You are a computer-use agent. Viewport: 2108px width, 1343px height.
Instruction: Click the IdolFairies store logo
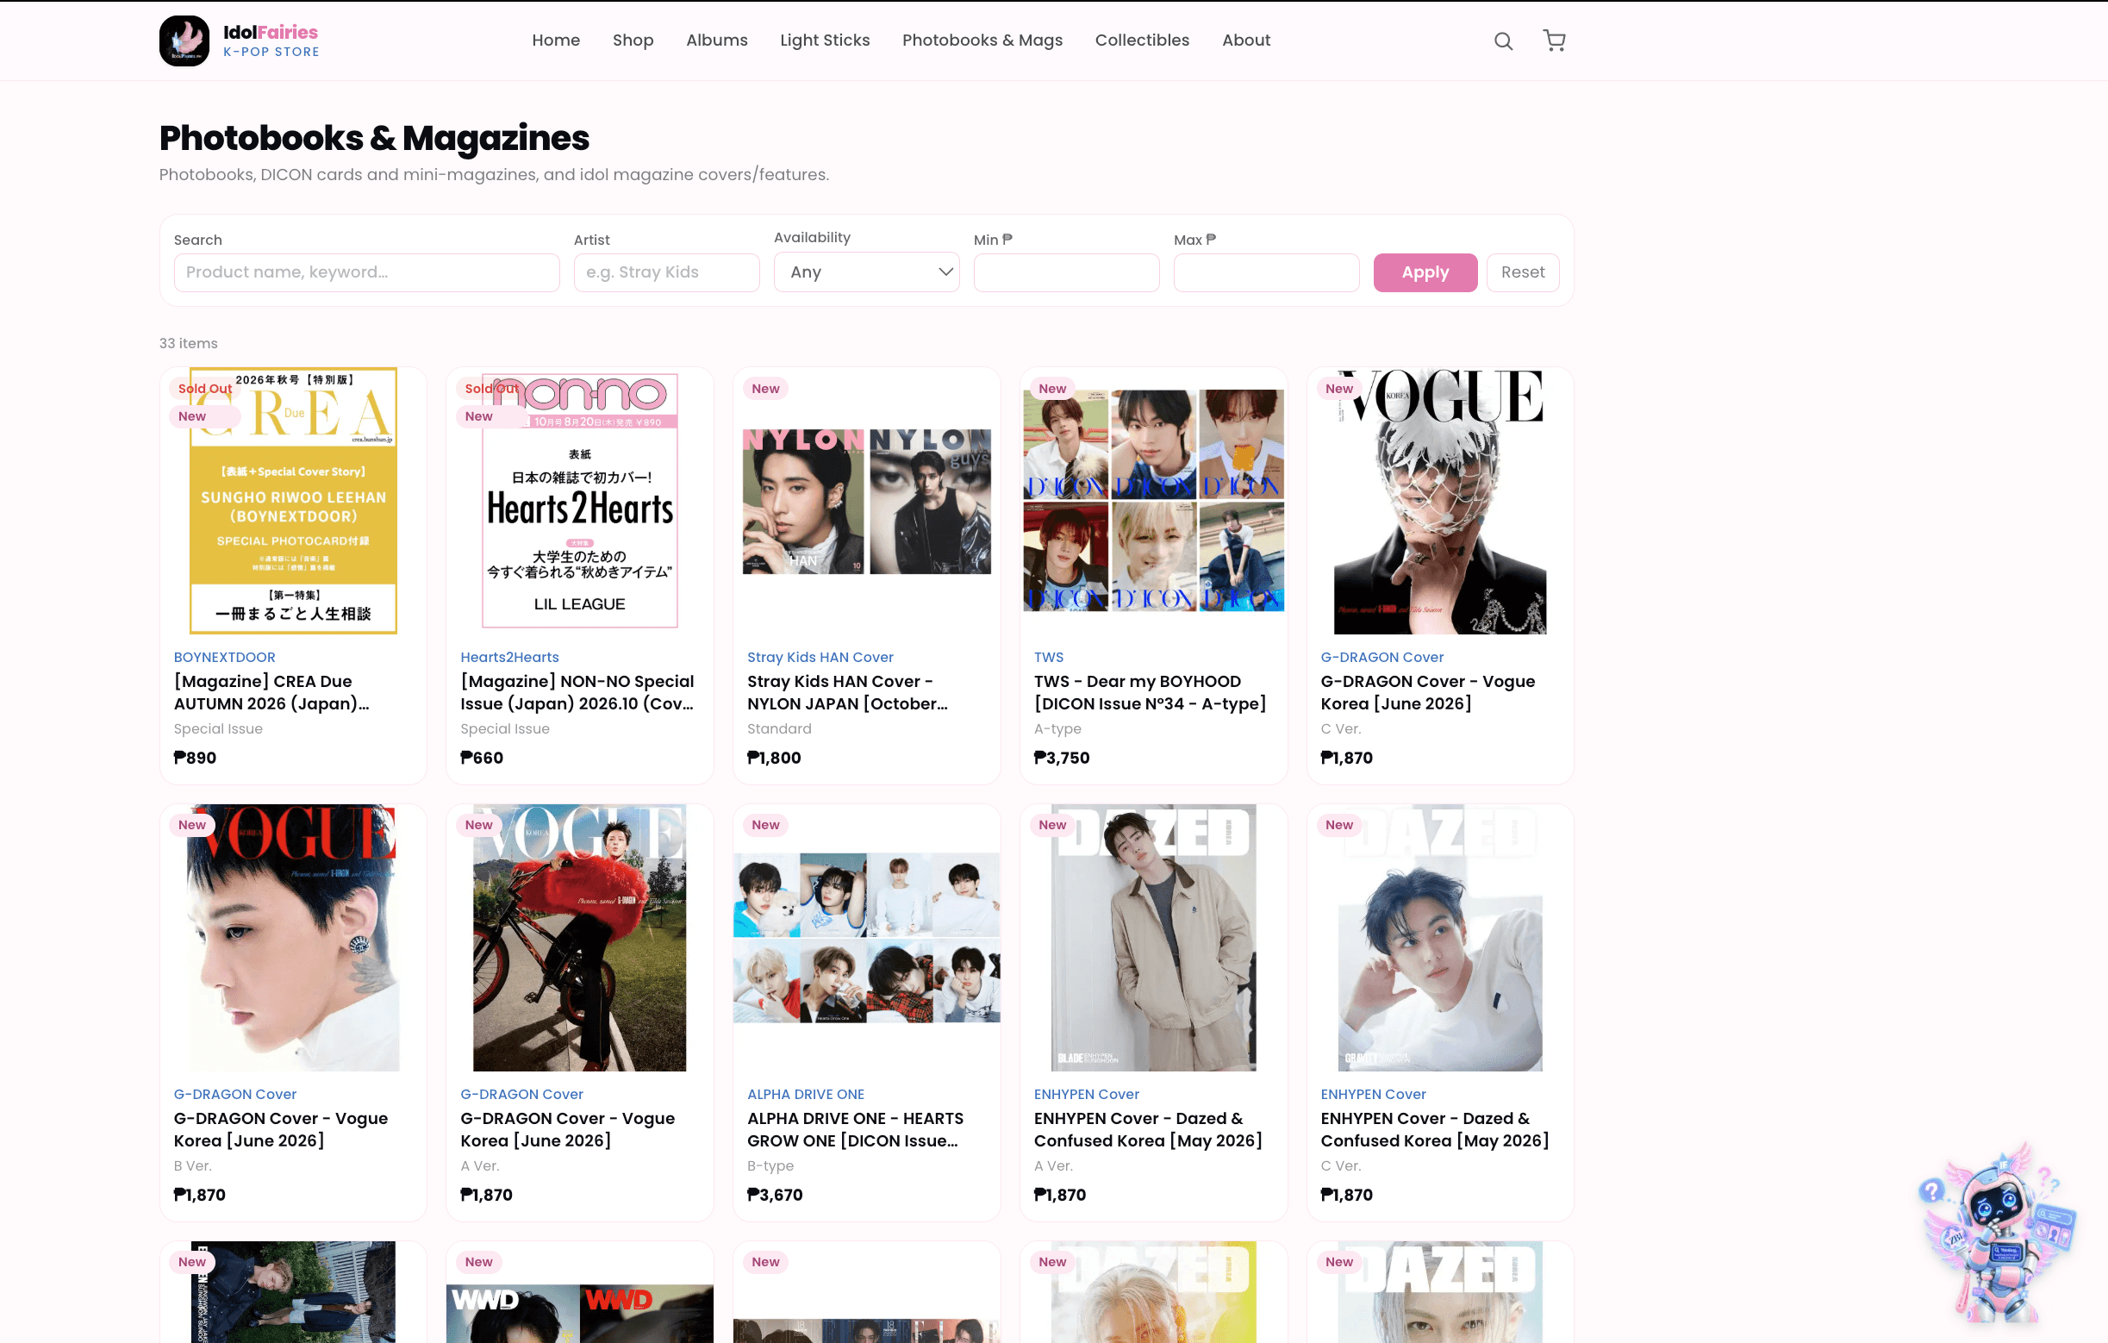tap(239, 41)
